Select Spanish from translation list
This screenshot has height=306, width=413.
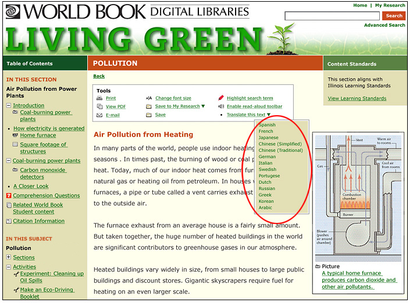coord(267,125)
